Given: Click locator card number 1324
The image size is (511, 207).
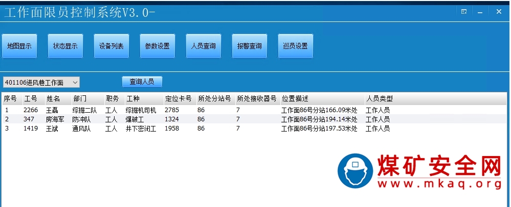Looking at the screenshot, I should click(x=172, y=119).
